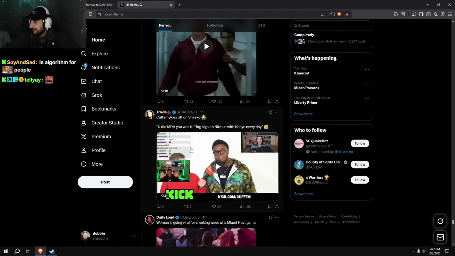
Task: Click Grok explain icon on Daily Loud post
Action: tap(271, 218)
